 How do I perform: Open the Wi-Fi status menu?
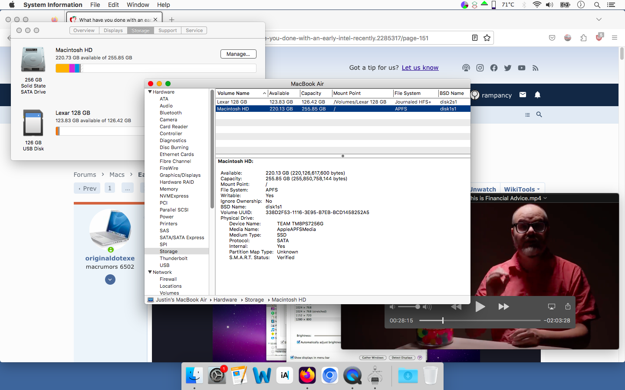click(x=537, y=5)
